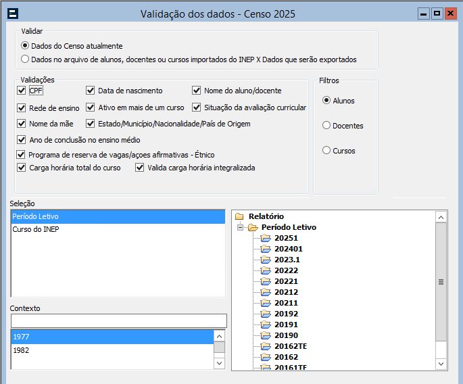Screen dimensions: 463x384
Task: Click the folder icon beside 20192
Action: pos(266,314)
